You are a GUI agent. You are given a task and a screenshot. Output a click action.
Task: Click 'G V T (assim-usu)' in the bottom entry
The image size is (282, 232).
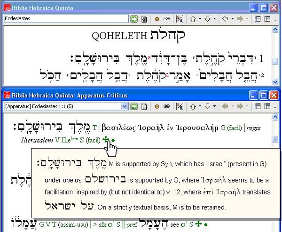(x=63, y=224)
